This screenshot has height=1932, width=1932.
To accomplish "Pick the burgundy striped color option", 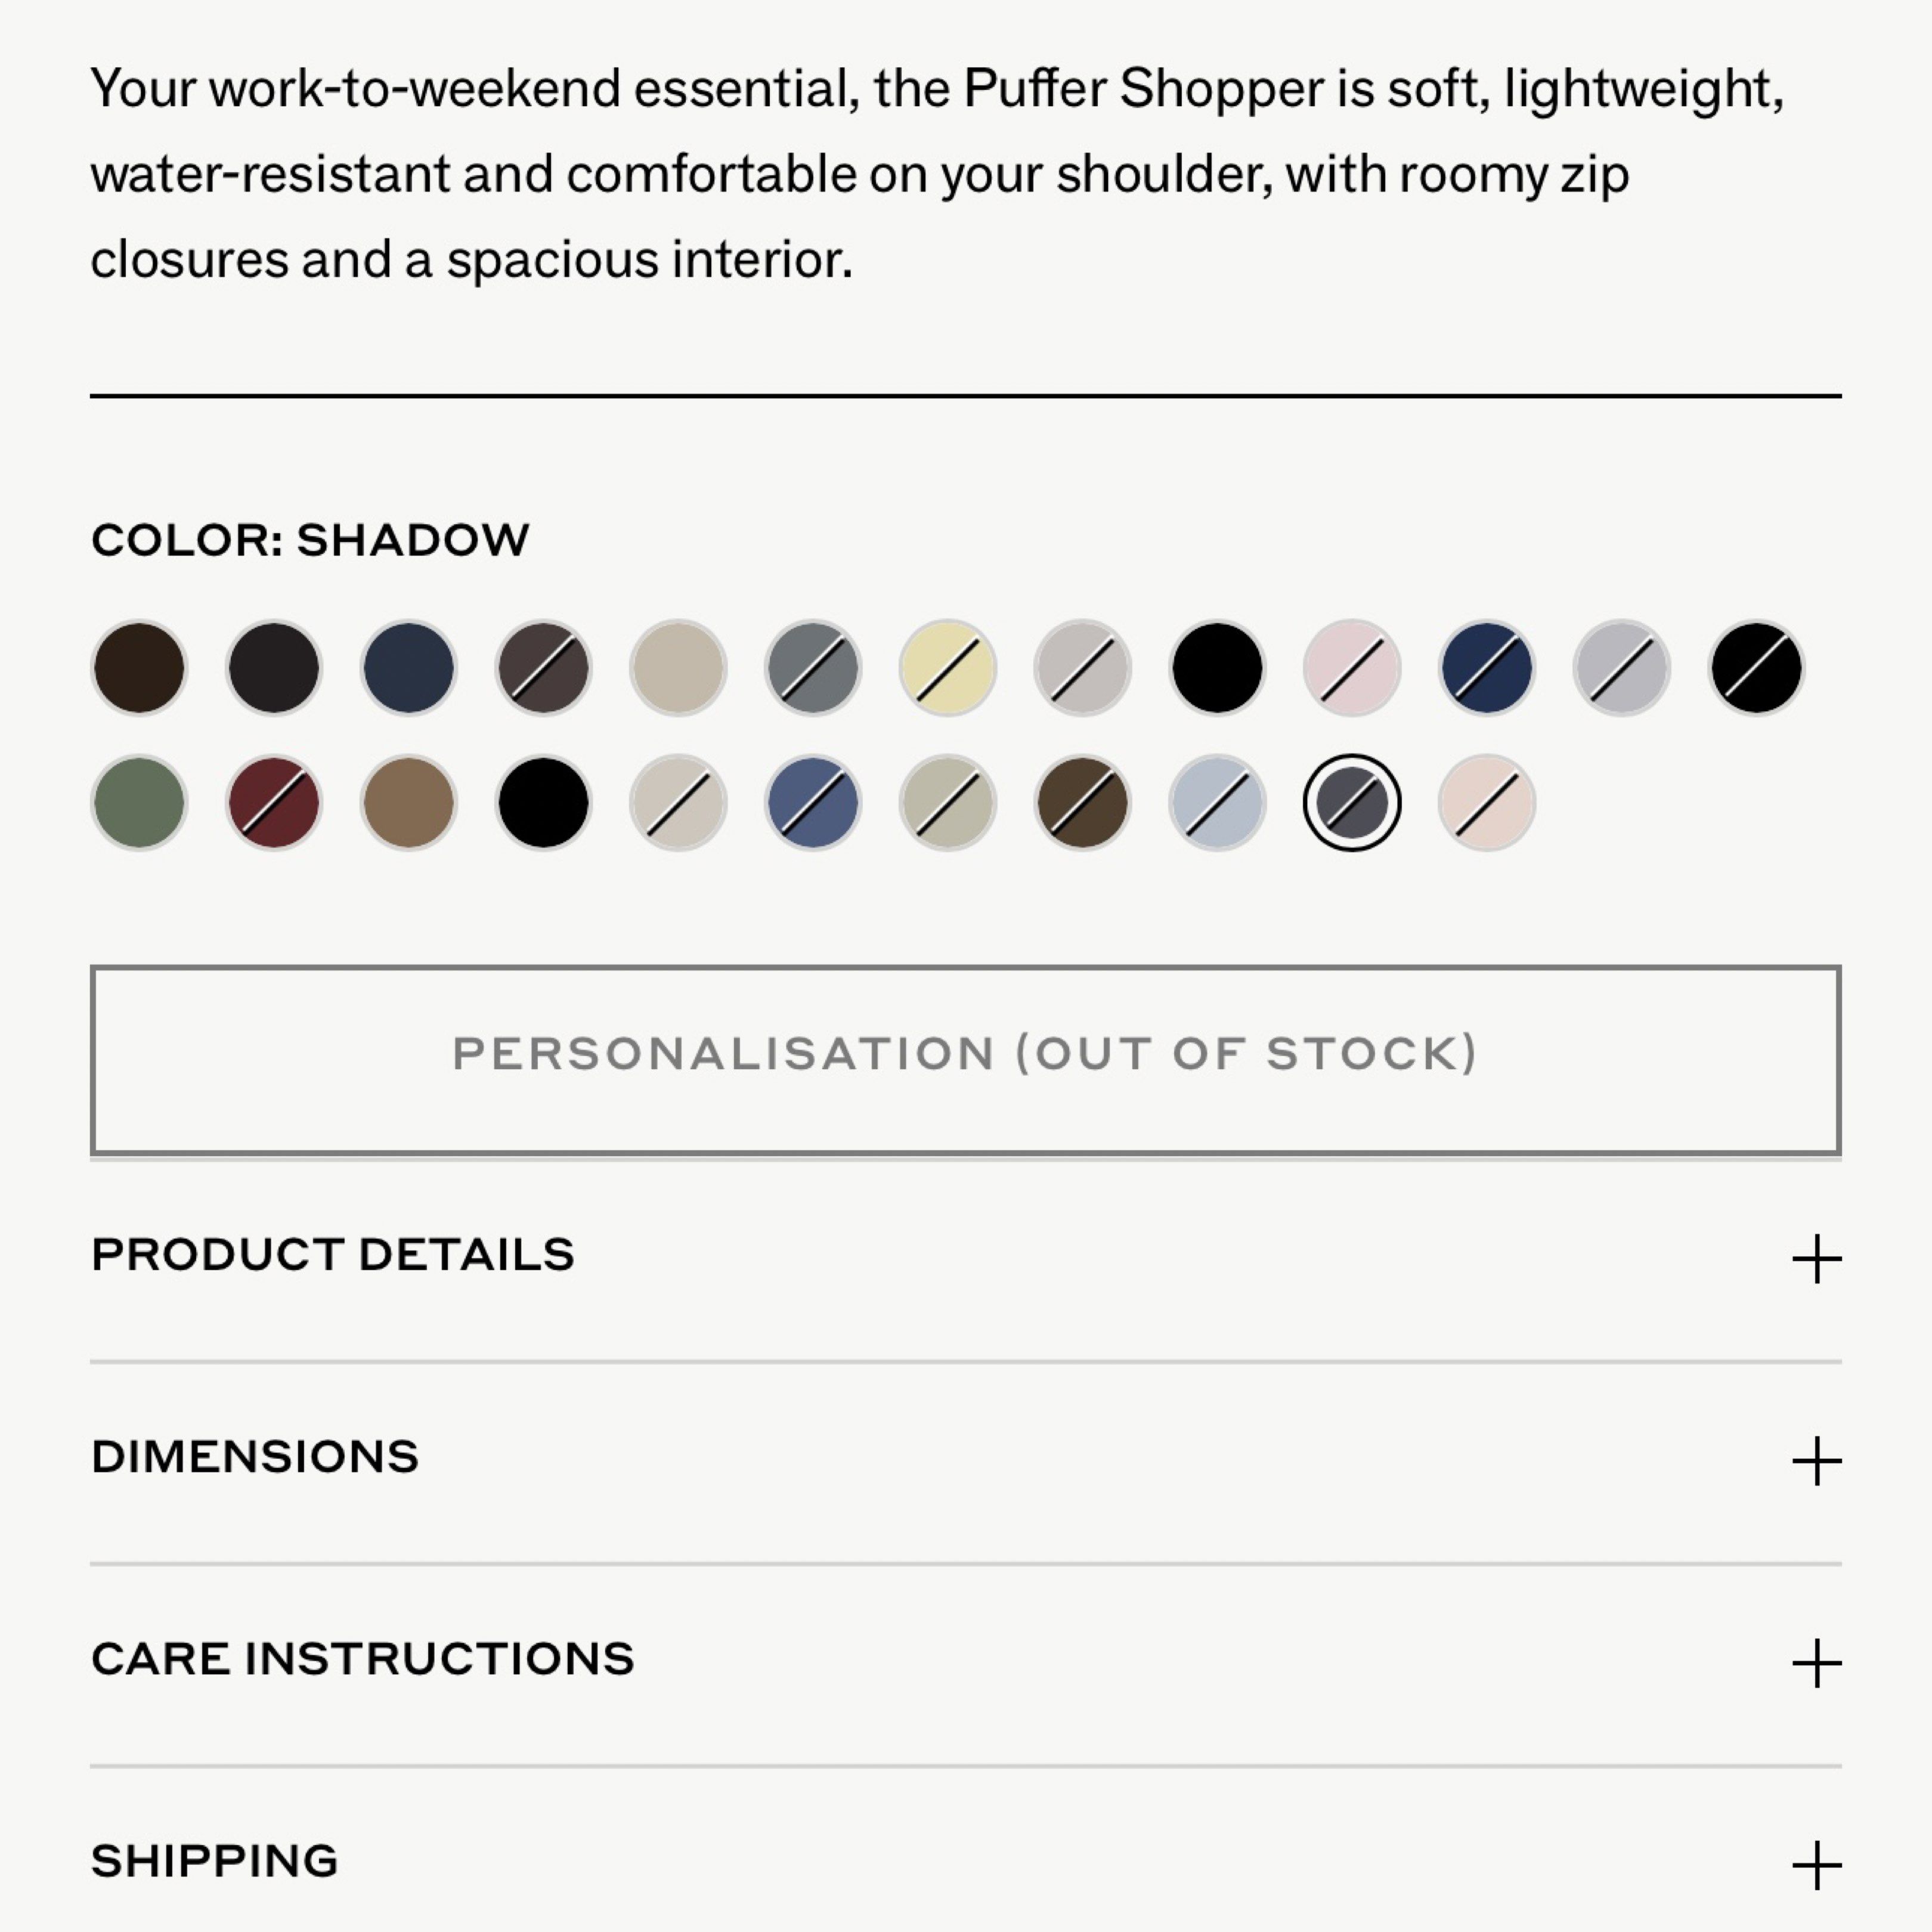I will (x=273, y=803).
